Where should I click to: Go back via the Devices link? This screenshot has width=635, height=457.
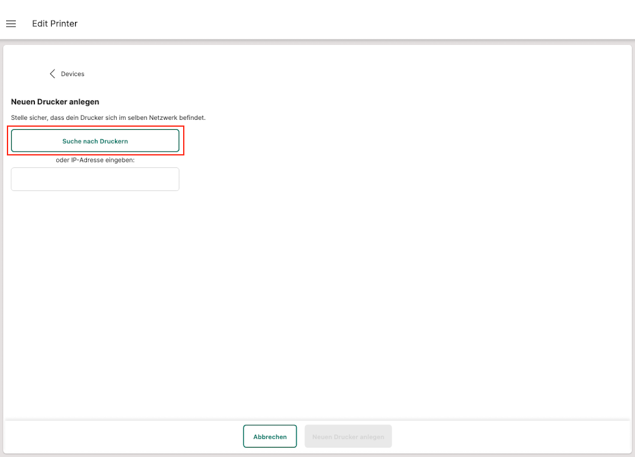(72, 74)
